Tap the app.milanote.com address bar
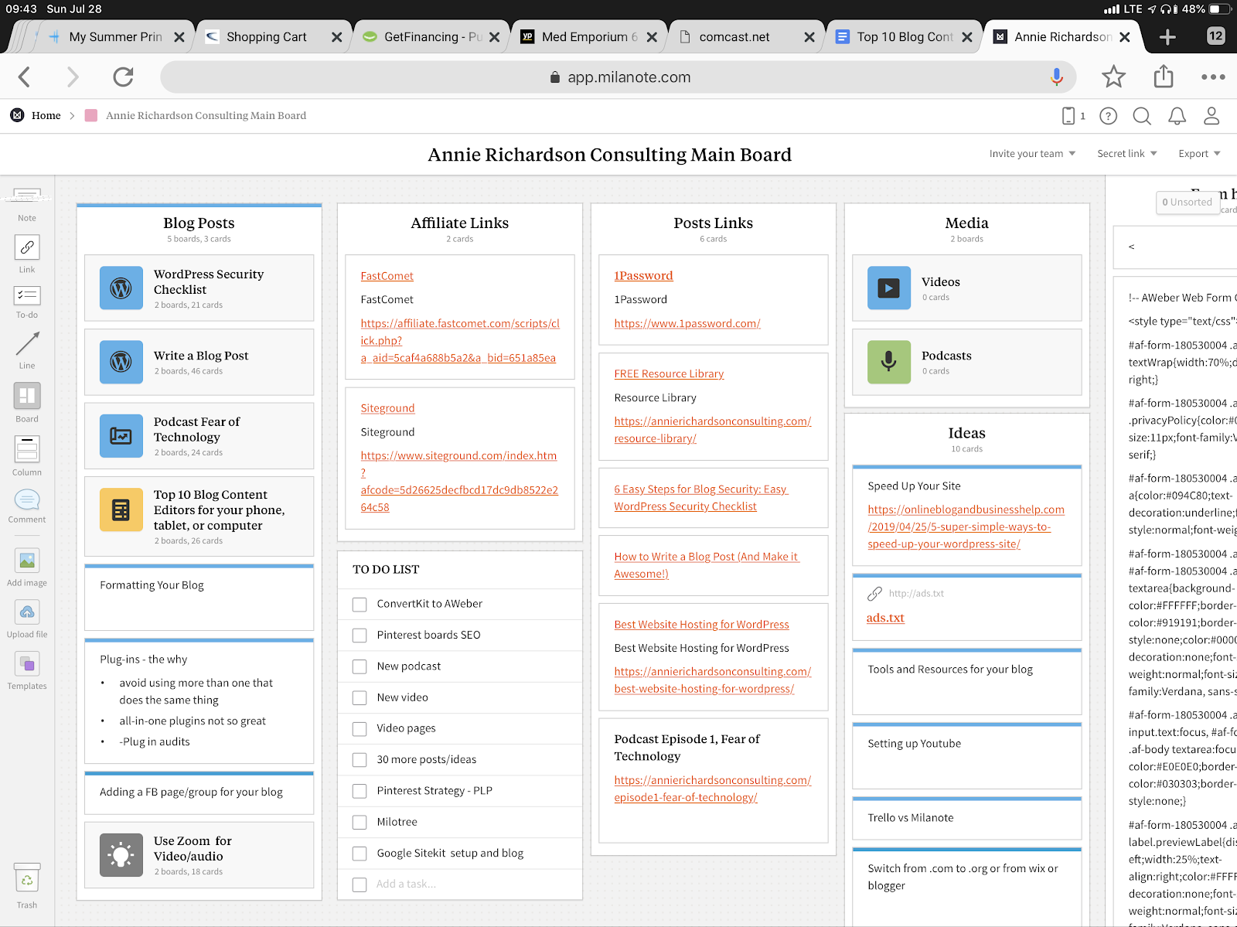The width and height of the screenshot is (1237, 927). click(618, 77)
